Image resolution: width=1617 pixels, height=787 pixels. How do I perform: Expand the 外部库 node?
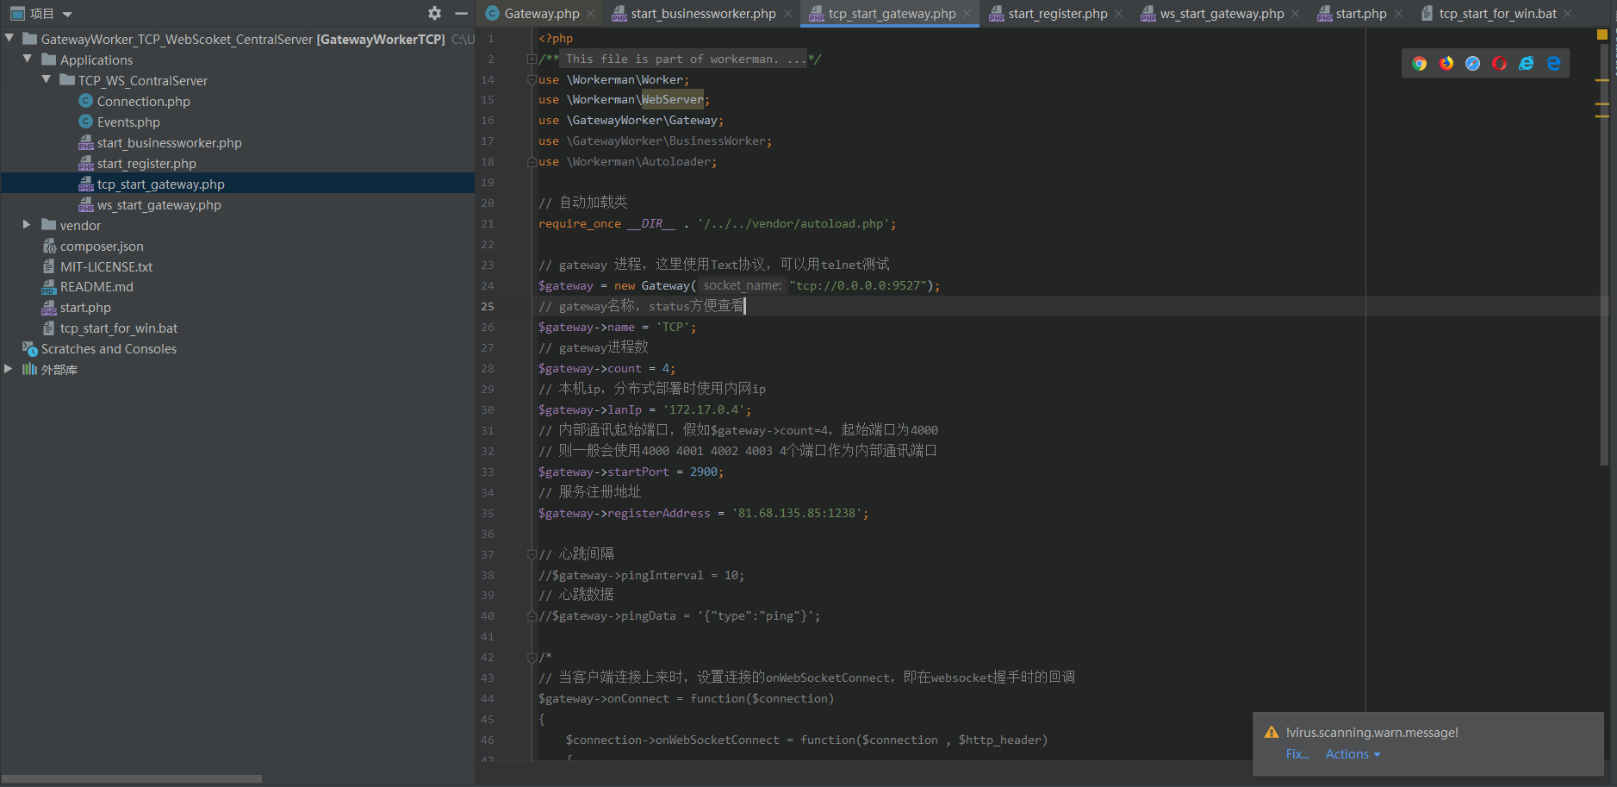pos(9,369)
